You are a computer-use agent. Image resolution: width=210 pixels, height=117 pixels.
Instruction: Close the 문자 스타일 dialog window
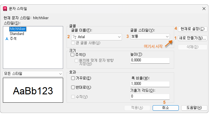click(x=204, y=9)
